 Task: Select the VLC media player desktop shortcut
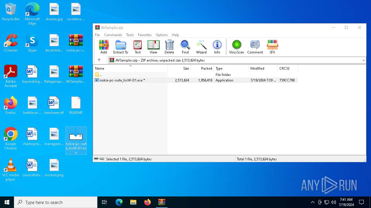pyautogui.click(x=11, y=170)
